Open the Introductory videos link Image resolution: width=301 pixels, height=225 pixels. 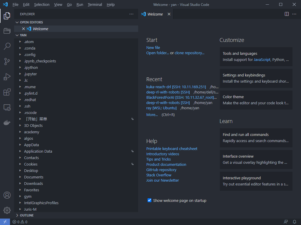[163, 154]
